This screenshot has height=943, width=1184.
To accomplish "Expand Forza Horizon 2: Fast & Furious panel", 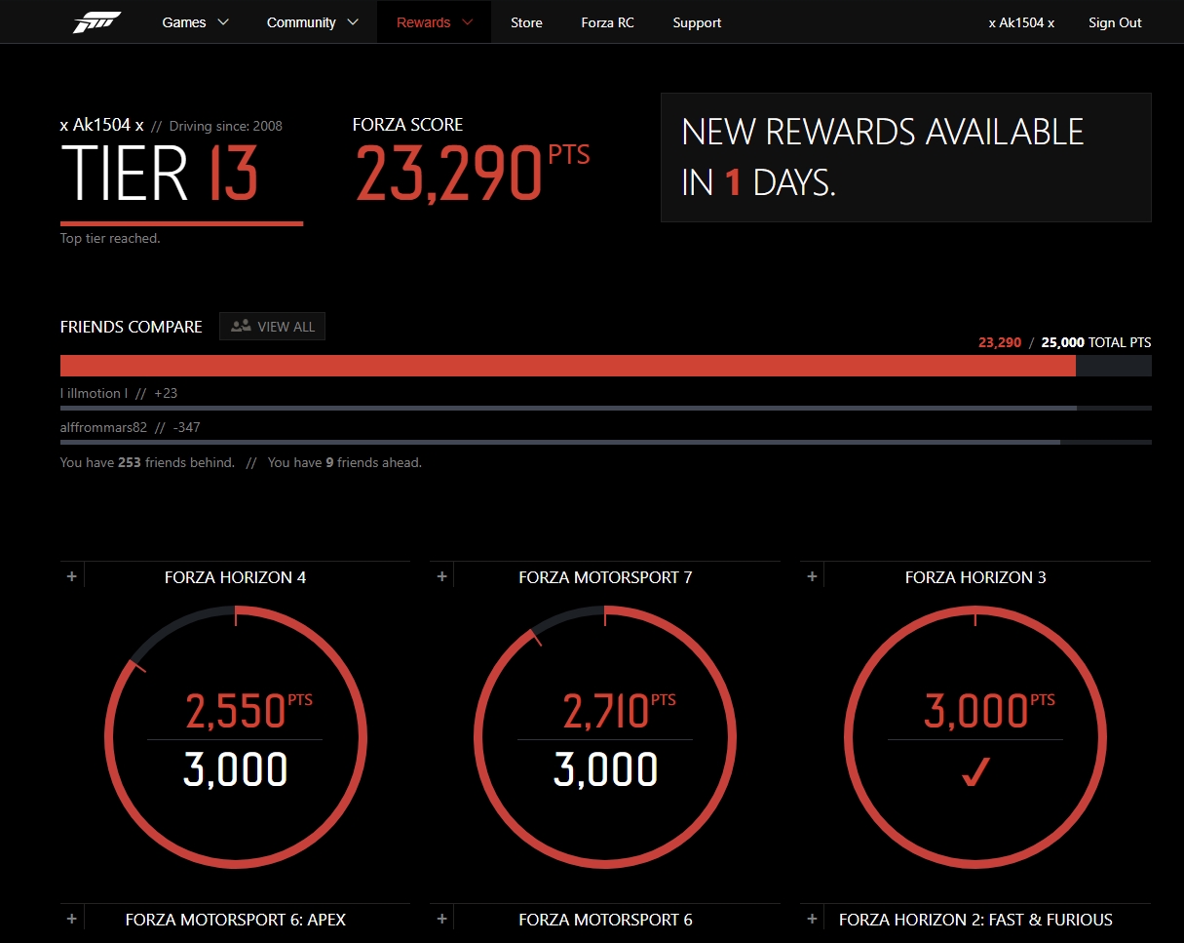I will pos(812,919).
